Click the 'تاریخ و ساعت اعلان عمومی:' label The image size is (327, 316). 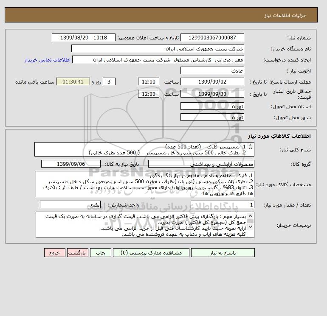tap(148, 38)
